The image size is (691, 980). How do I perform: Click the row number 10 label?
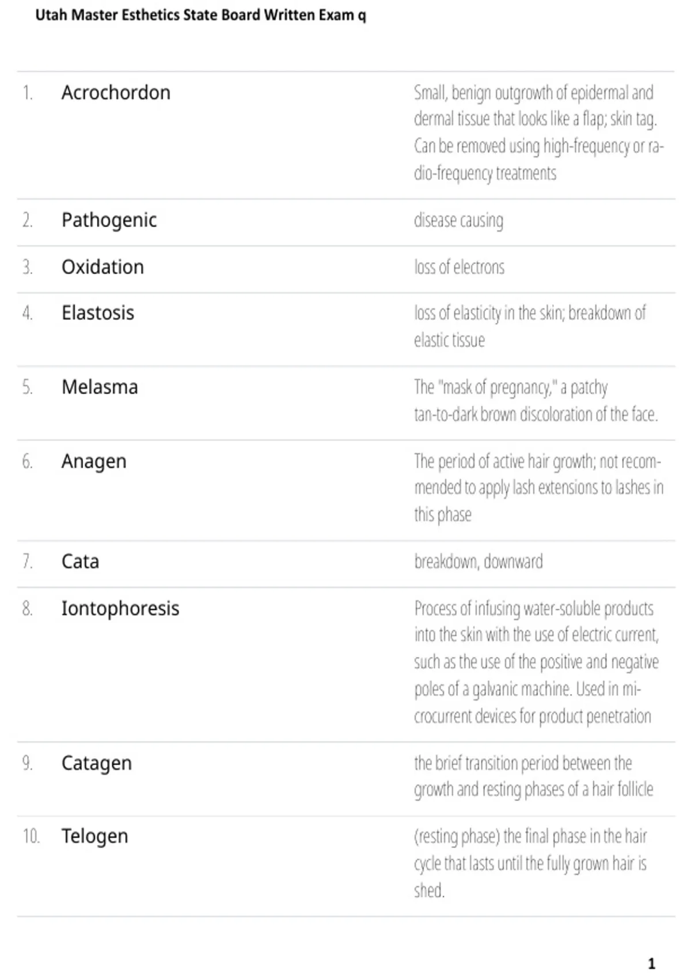click(31, 836)
